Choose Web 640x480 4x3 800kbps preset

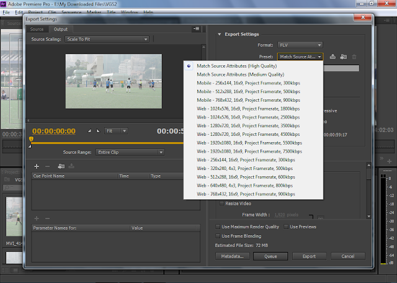pos(253,186)
